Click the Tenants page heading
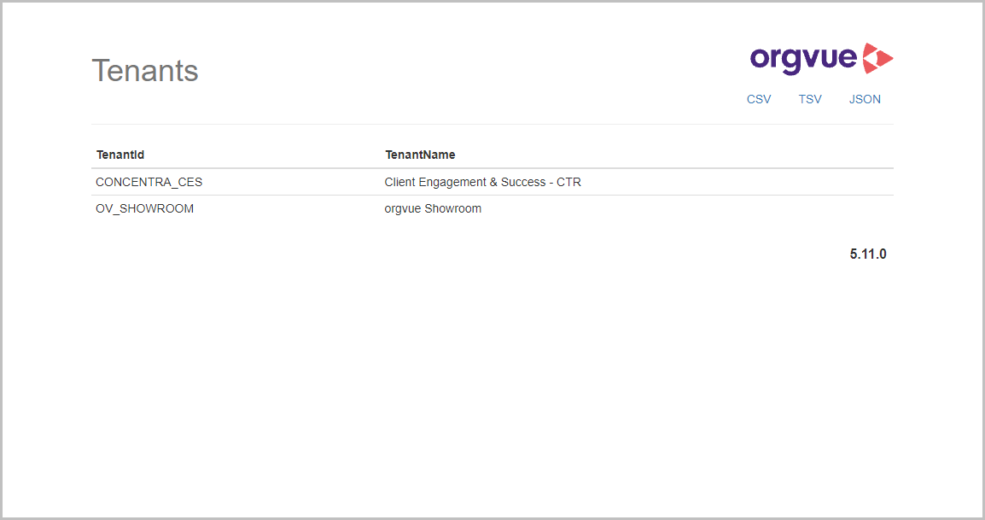Screen dimensions: 985x520 pyautogui.click(x=144, y=71)
